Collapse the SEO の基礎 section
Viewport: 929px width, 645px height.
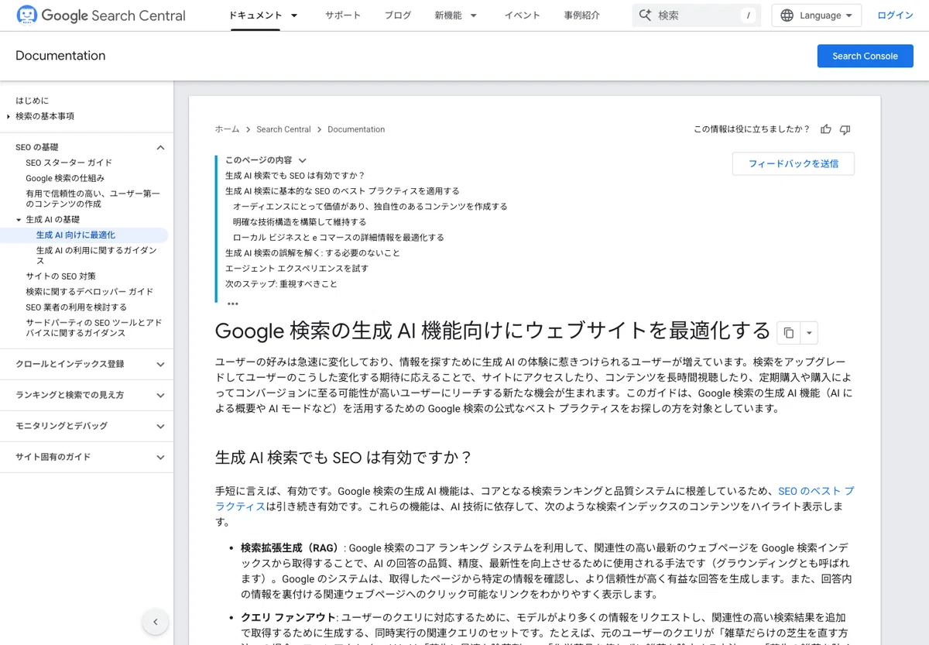pyautogui.click(x=160, y=147)
